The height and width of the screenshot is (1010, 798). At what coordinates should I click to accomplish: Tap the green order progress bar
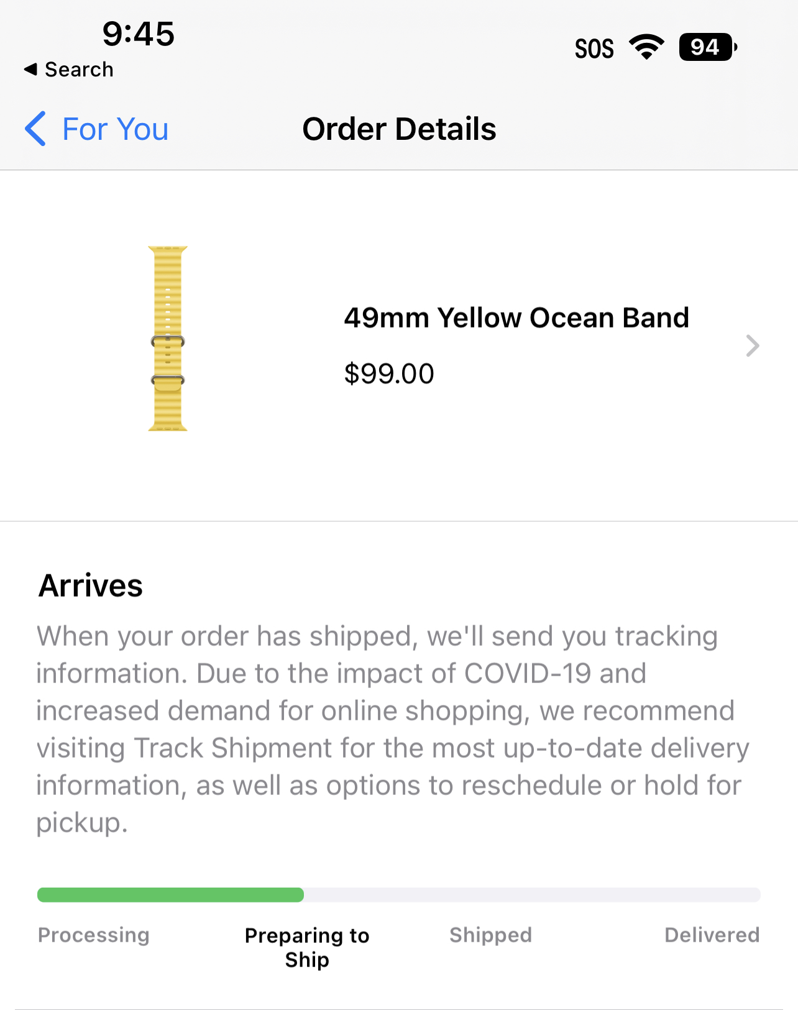tap(170, 895)
